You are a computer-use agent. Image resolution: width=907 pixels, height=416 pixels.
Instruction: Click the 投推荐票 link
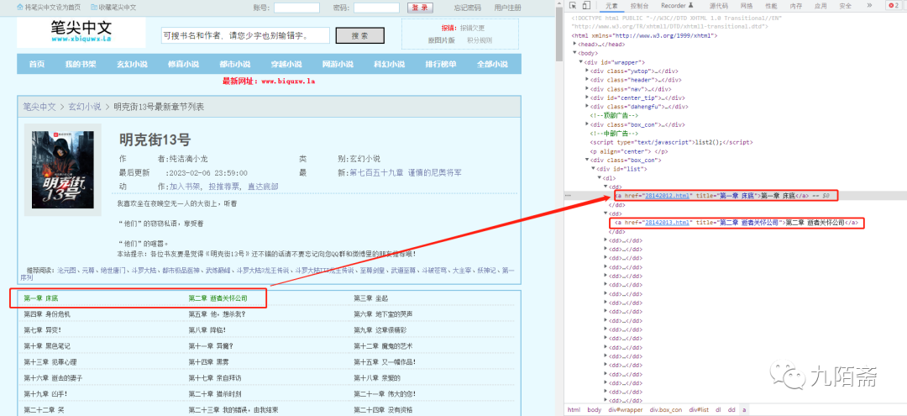223,187
